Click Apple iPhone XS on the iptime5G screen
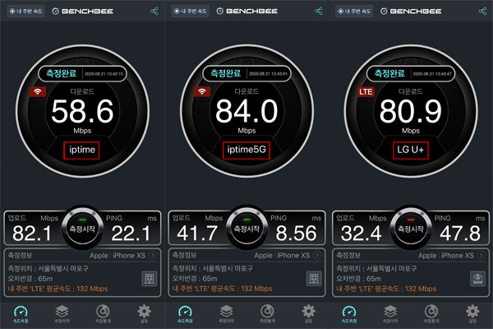Screen dimensions: 493x329 coord(282,256)
